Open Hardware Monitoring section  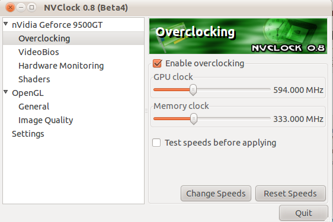coord(61,66)
